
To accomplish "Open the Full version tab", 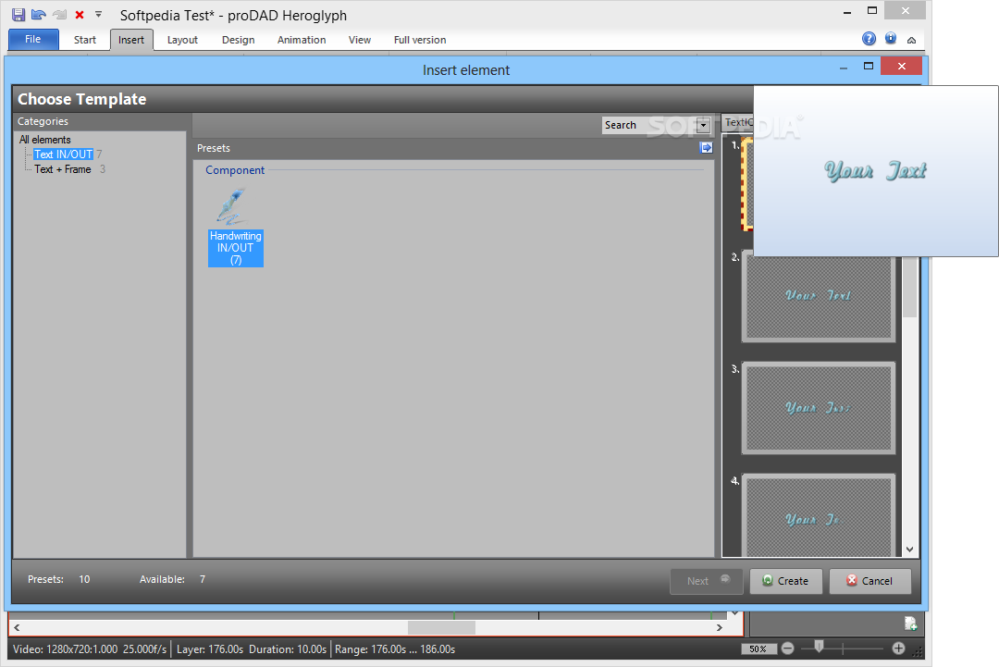I will coord(420,40).
